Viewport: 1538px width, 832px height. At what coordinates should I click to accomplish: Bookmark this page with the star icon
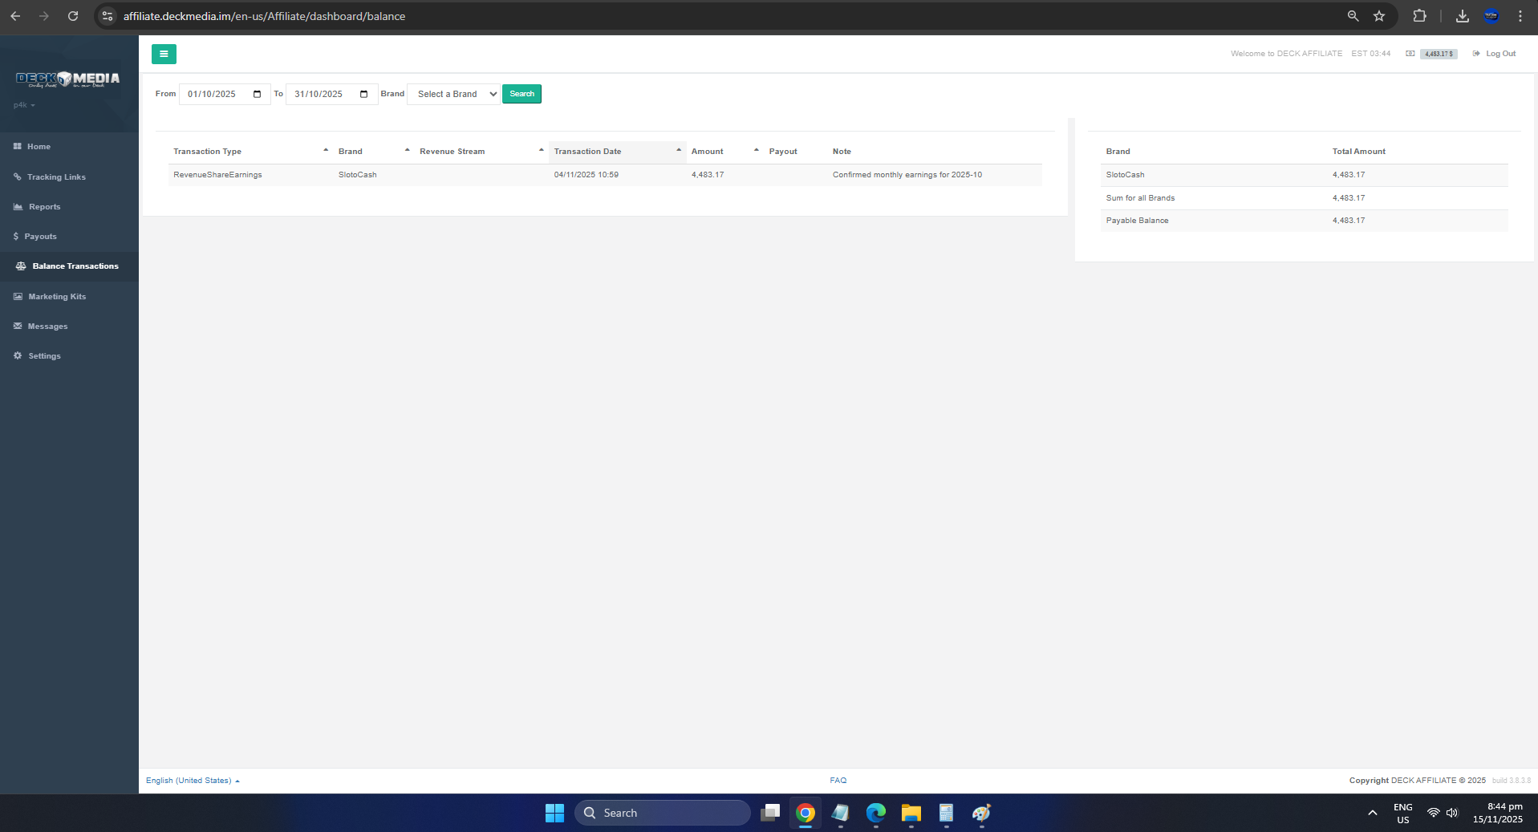1379,16
